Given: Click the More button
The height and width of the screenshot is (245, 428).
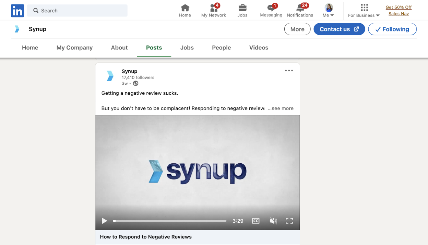Looking at the screenshot, I should click(x=297, y=29).
